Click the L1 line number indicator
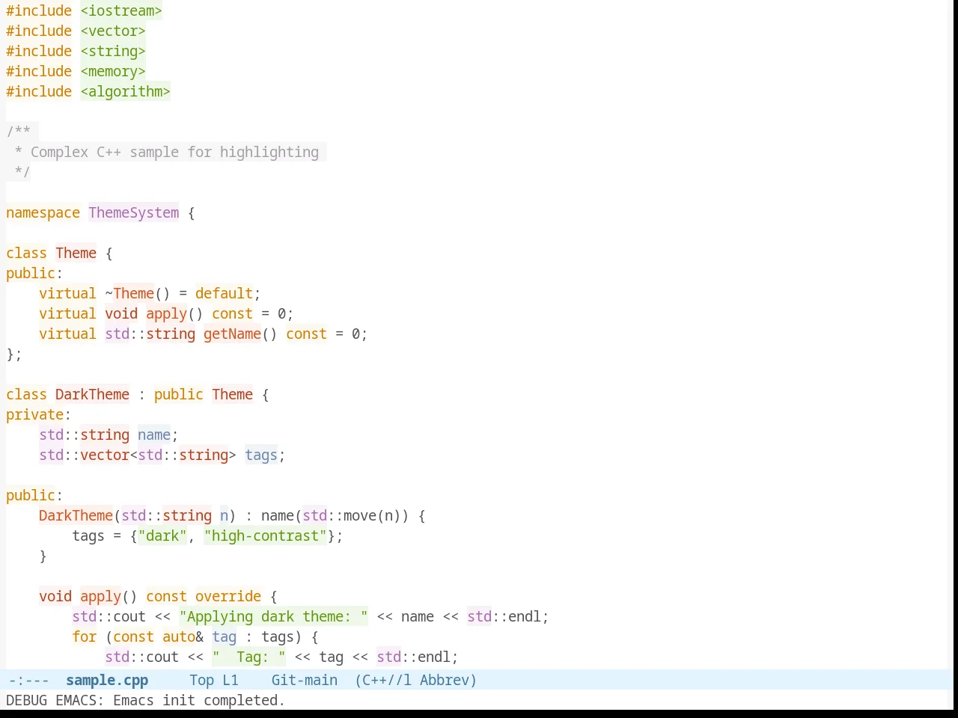958x718 pixels. tap(231, 680)
